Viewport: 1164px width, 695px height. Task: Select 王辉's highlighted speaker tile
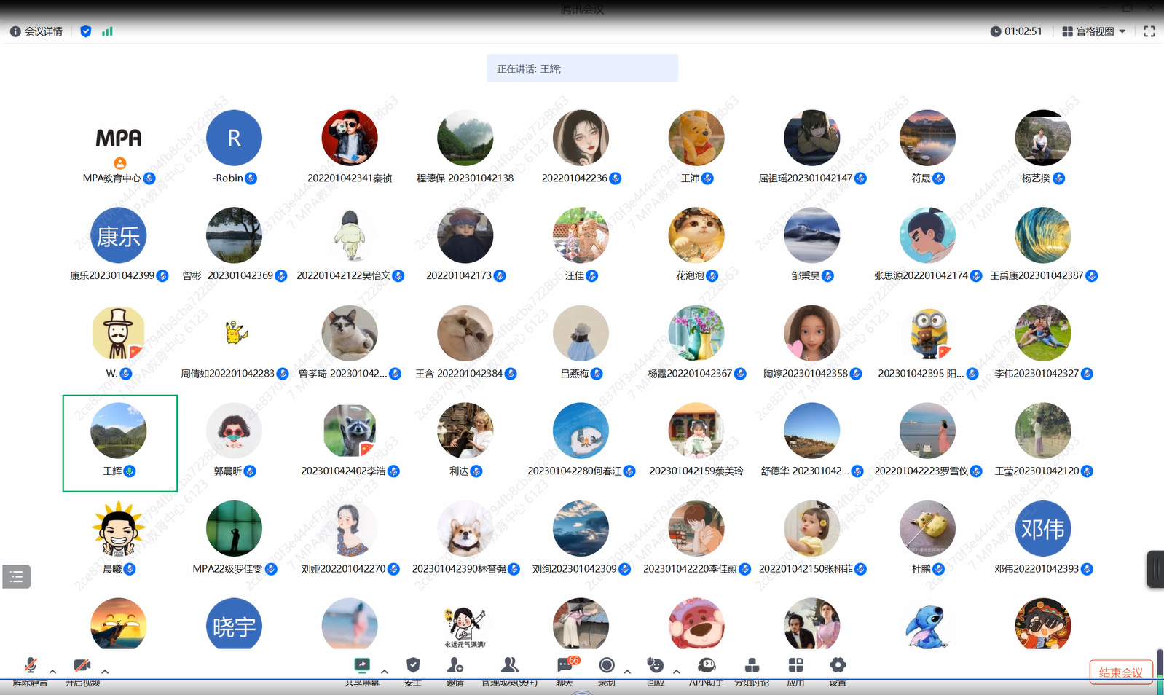(119, 443)
